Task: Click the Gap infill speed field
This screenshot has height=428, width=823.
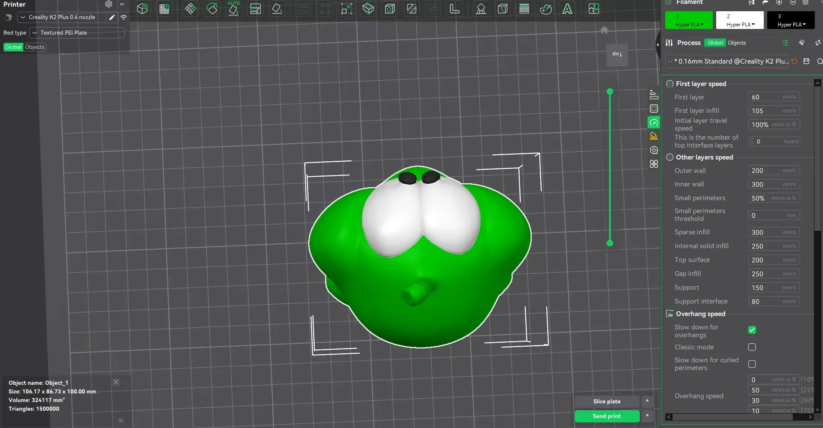Action: 774,274
